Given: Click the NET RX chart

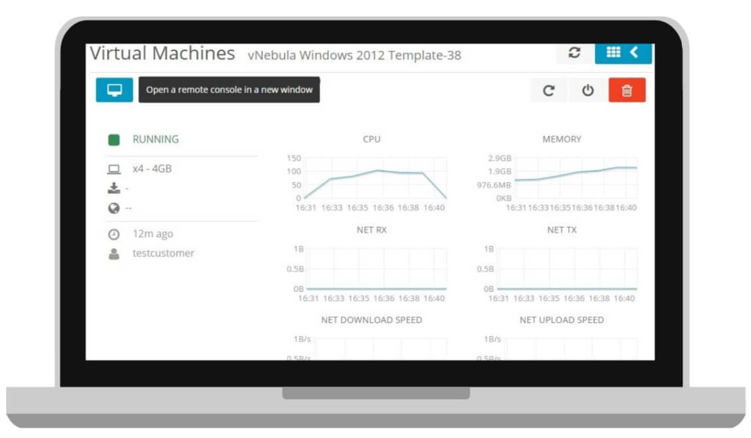Looking at the screenshot, I should click(x=375, y=269).
